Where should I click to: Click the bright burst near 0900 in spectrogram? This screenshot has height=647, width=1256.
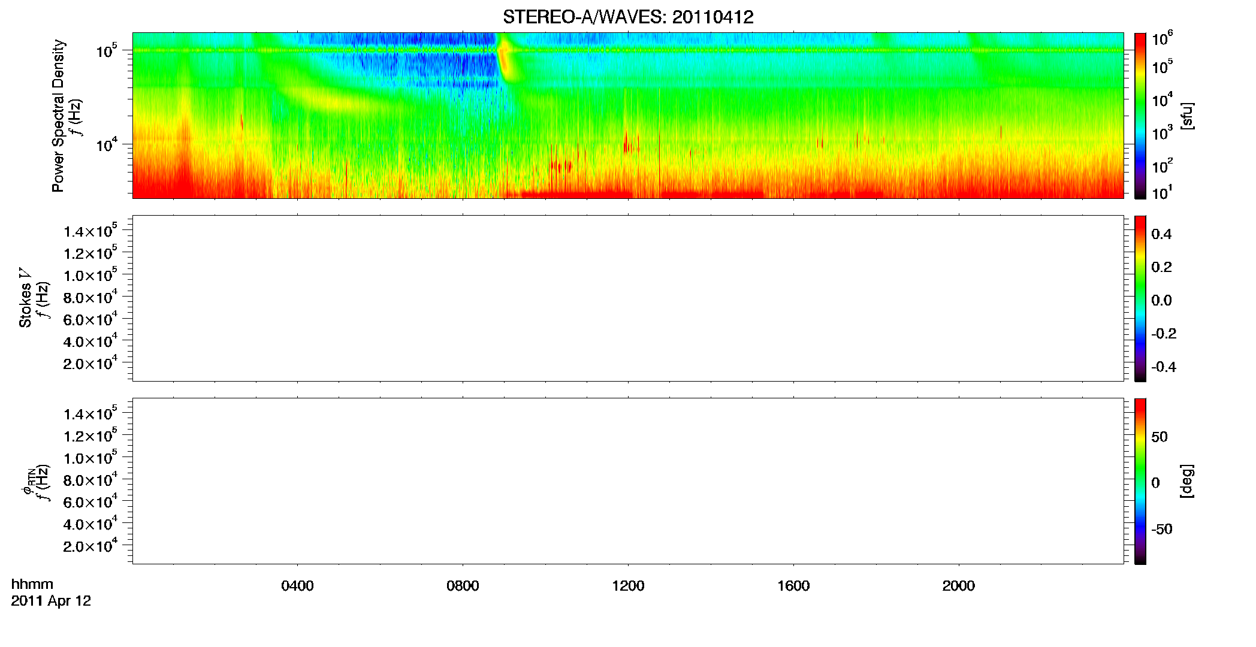click(x=506, y=58)
